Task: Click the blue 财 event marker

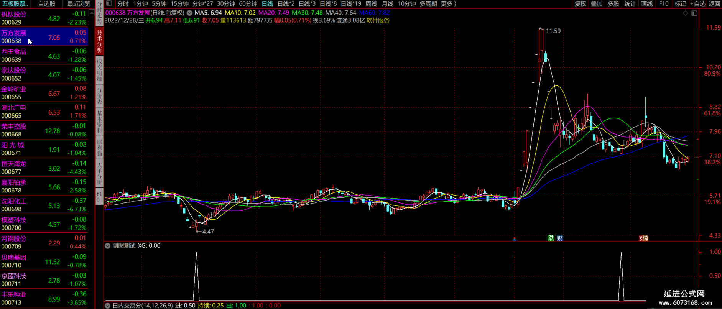Action: point(560,238)
